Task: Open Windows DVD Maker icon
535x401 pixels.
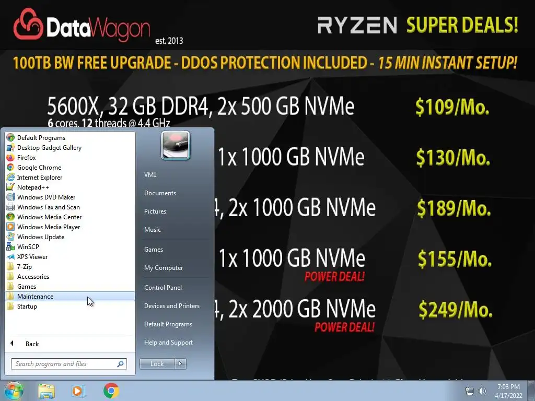Action: [x=10, y=197]
